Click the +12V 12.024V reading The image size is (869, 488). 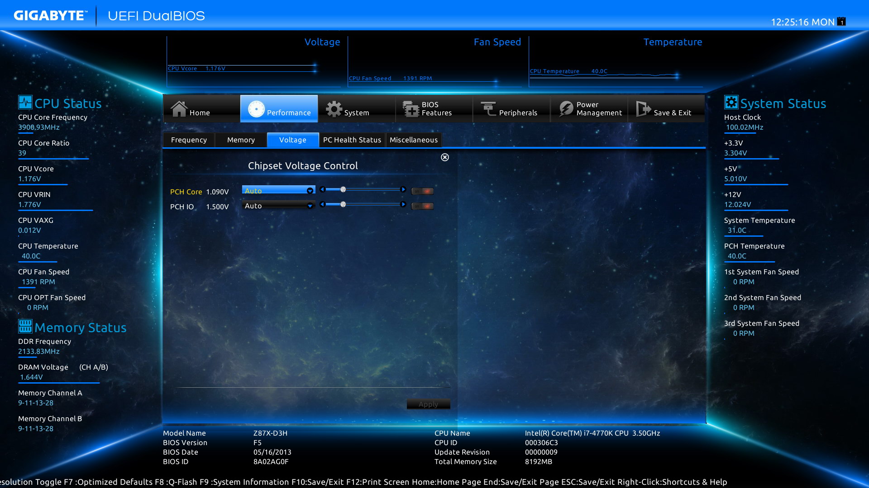738,205
